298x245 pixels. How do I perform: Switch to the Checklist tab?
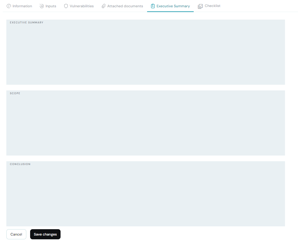click(212, 6)
